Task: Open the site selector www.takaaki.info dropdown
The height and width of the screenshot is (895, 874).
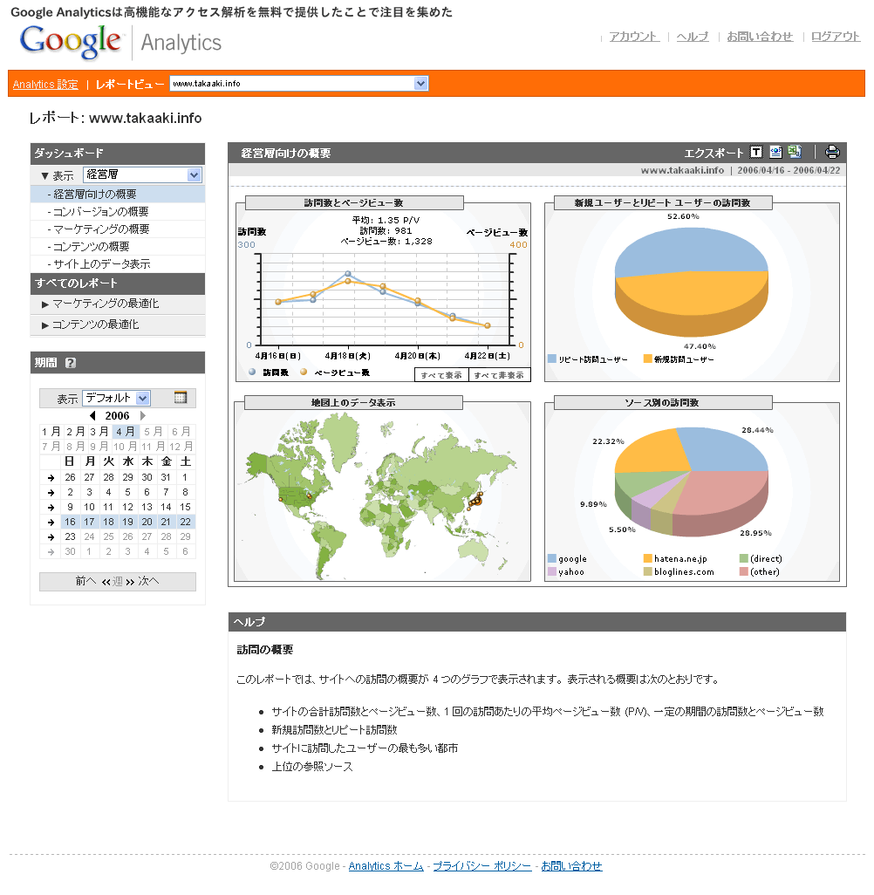Action: (x=299, y=84)
